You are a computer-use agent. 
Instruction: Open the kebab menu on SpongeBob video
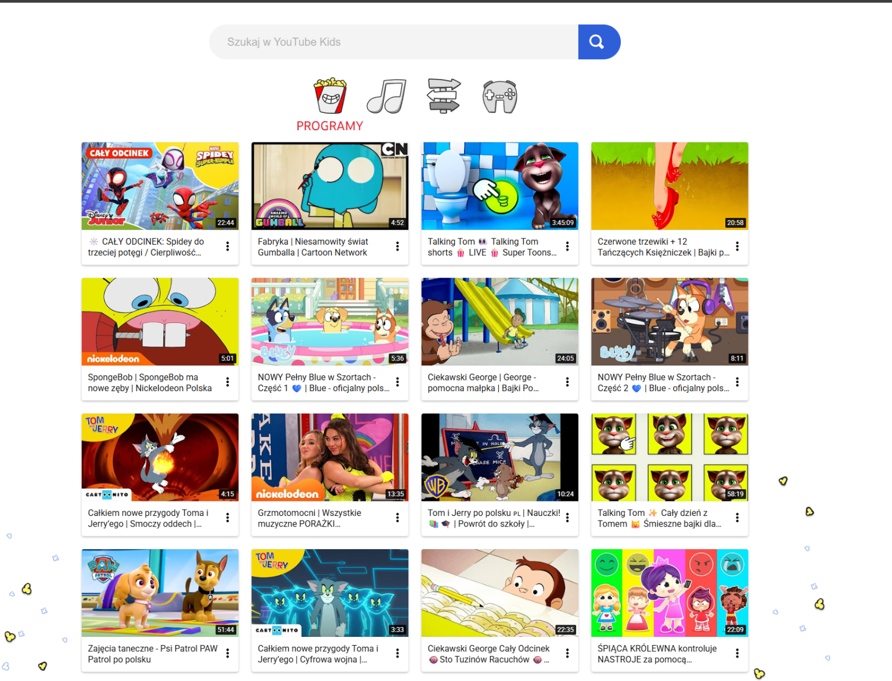[228, 382]
